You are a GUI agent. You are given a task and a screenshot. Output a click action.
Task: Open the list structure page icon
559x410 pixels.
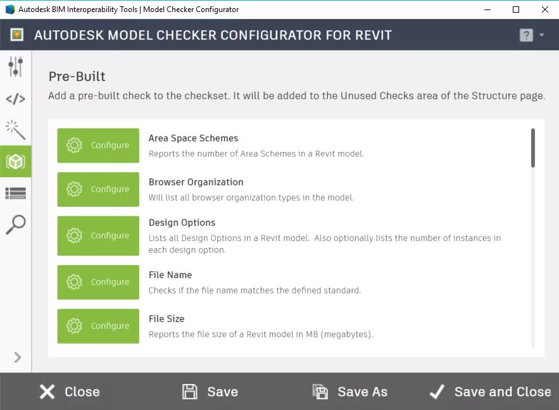tap(16, 193)
